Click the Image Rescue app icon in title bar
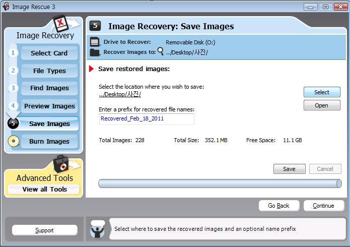This screenshot has width=350, height=247. pos(6,7)
